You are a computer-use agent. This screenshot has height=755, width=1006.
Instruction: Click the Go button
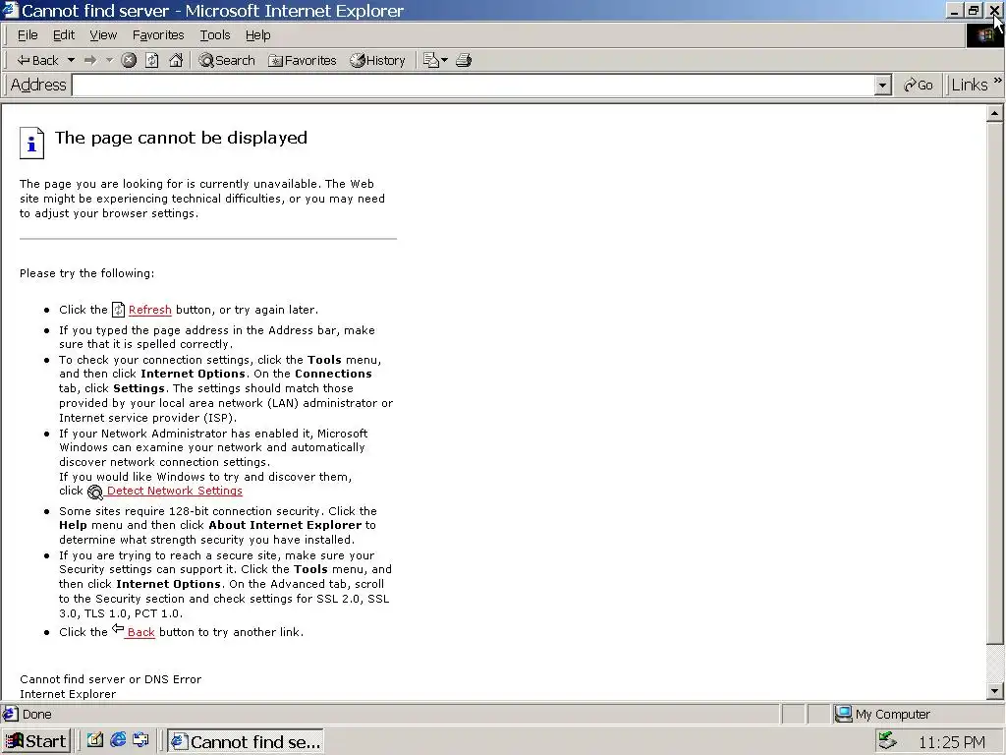click(x=919, y=85)
